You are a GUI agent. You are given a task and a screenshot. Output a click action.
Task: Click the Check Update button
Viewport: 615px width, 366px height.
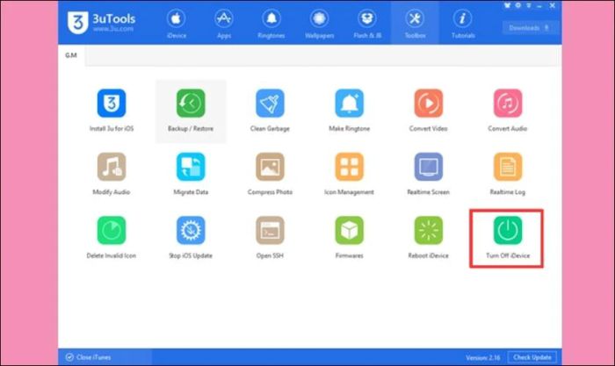tap(532, 357)
